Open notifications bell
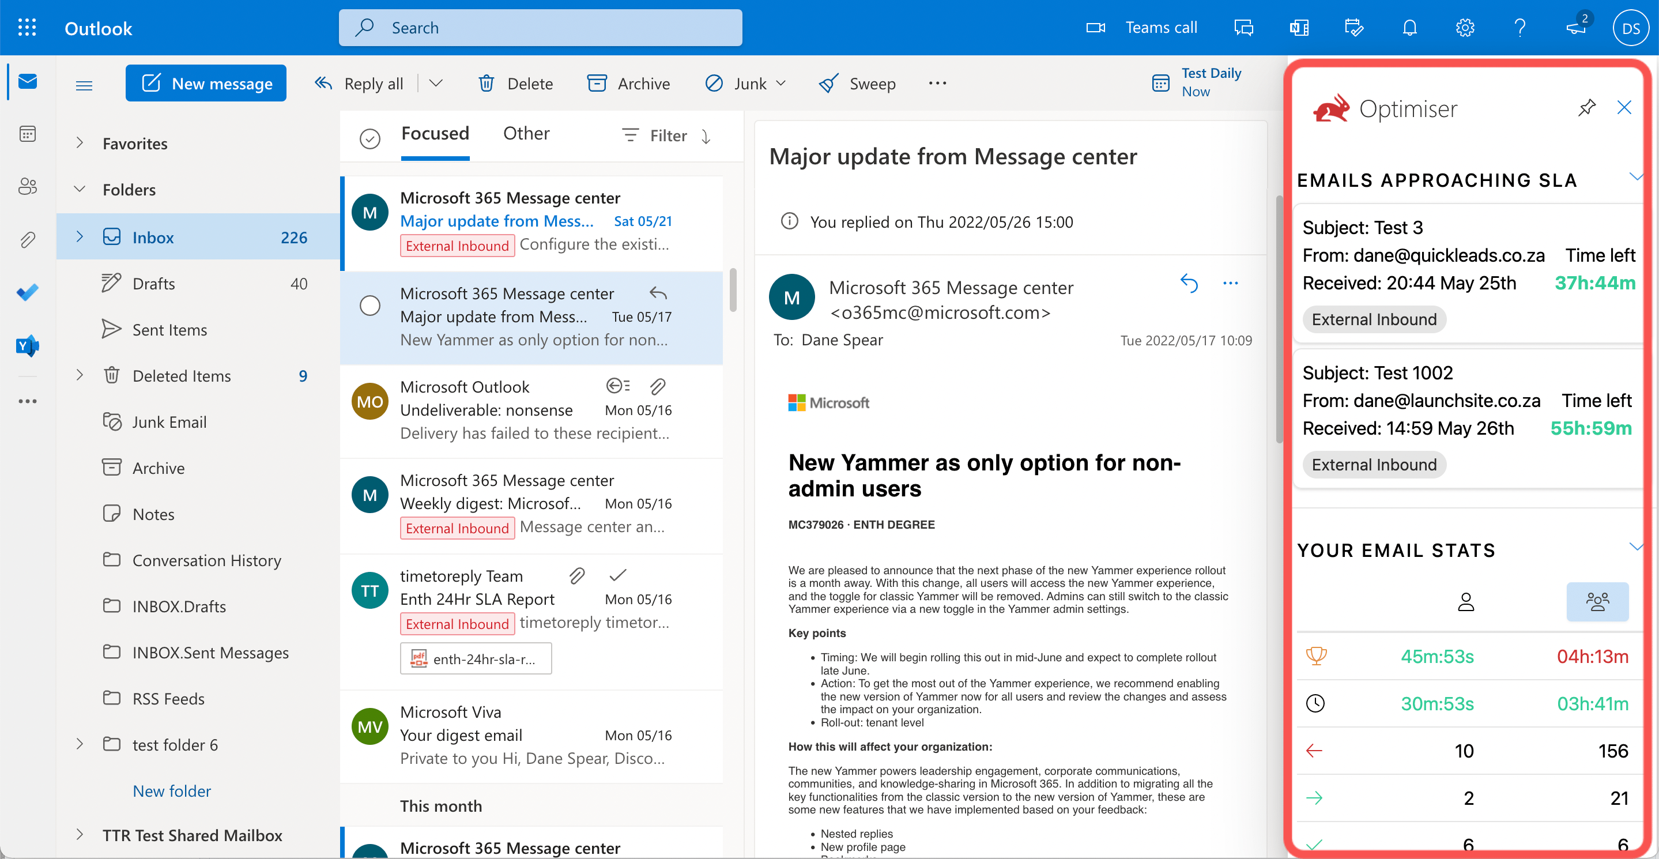This screenshot has height=859, width=1659. [1410, 28]
